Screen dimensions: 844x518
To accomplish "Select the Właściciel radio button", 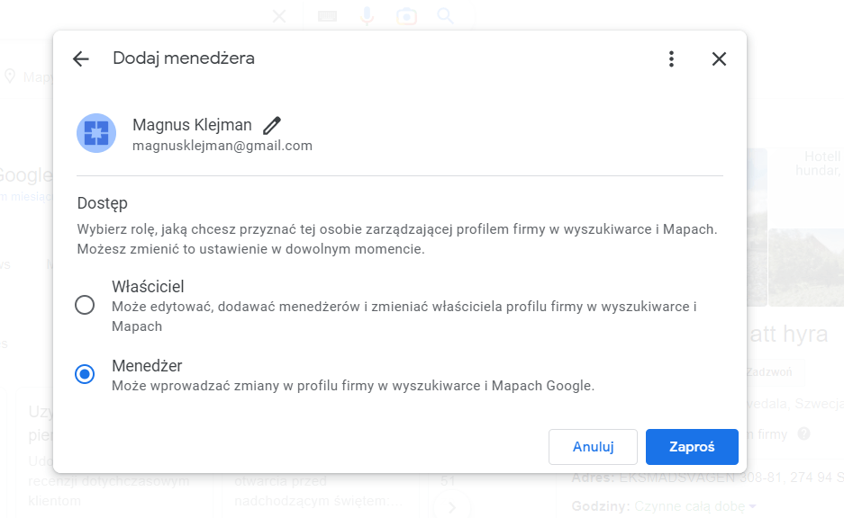I will point(85,305).
